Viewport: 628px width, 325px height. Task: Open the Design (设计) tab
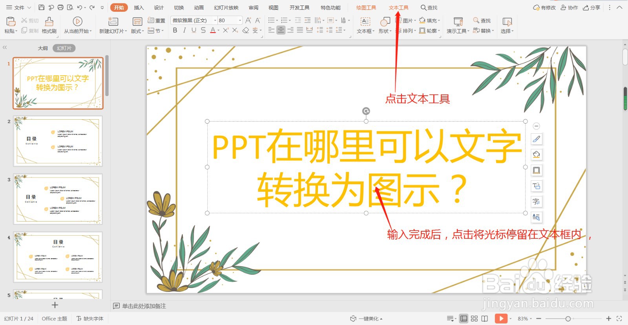coord(159,7)
